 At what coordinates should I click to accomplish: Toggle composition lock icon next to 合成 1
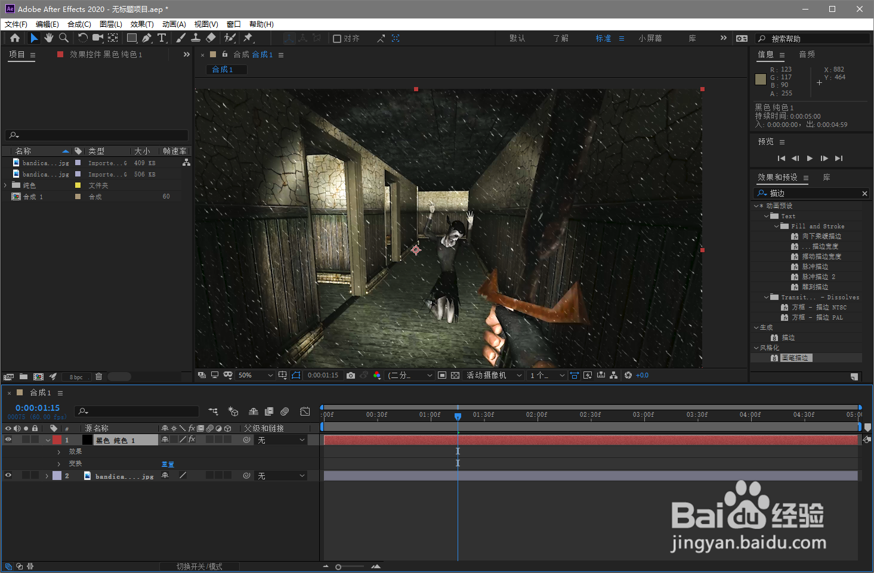[225, 54]
